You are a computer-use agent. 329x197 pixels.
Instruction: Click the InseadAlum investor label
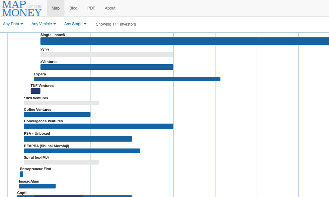click(29, 182)
